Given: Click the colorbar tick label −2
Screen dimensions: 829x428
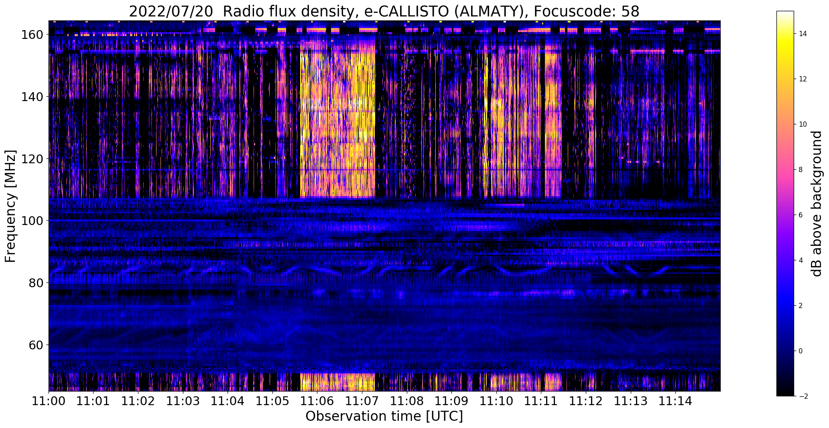Looking at the screenshot, I should [803, 396].
